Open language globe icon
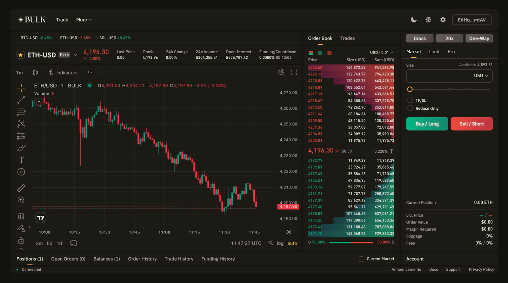This screenshot has height=283, width=508. click(x=428, y=20)
